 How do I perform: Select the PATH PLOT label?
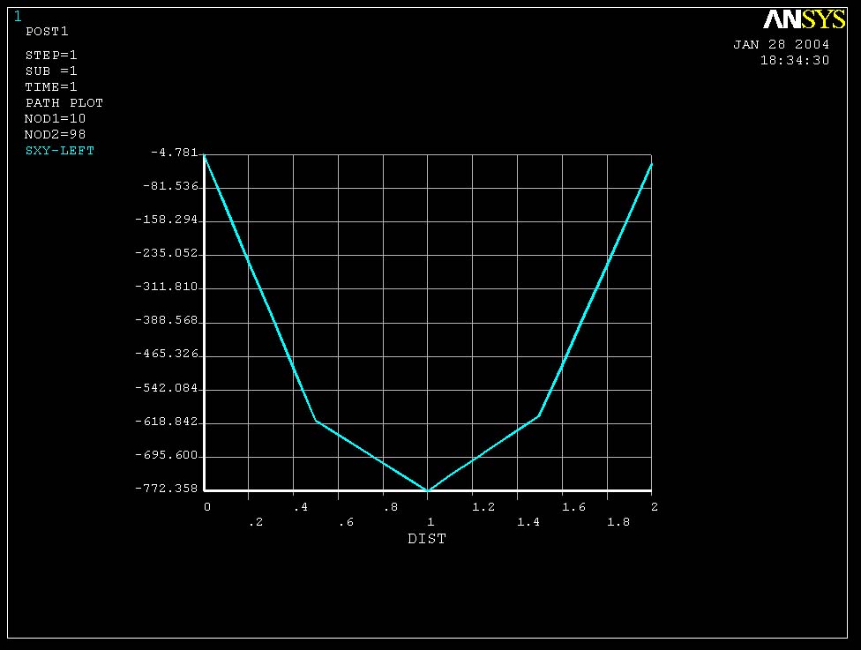click(x=64, y=102)
